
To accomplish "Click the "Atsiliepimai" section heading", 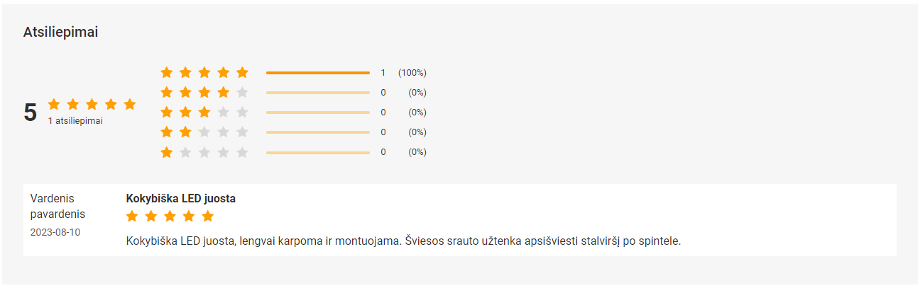I will [x=60, y=32].
